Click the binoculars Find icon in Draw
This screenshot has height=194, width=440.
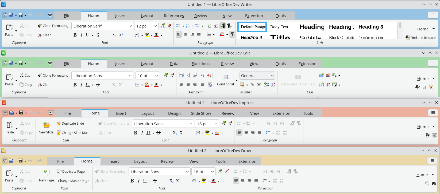[434, 183]
